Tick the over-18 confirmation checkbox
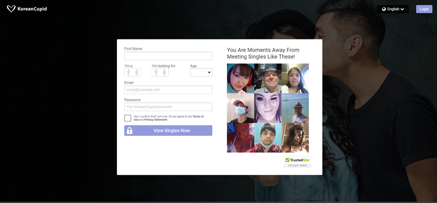437x203 pixels. [128, 118]
